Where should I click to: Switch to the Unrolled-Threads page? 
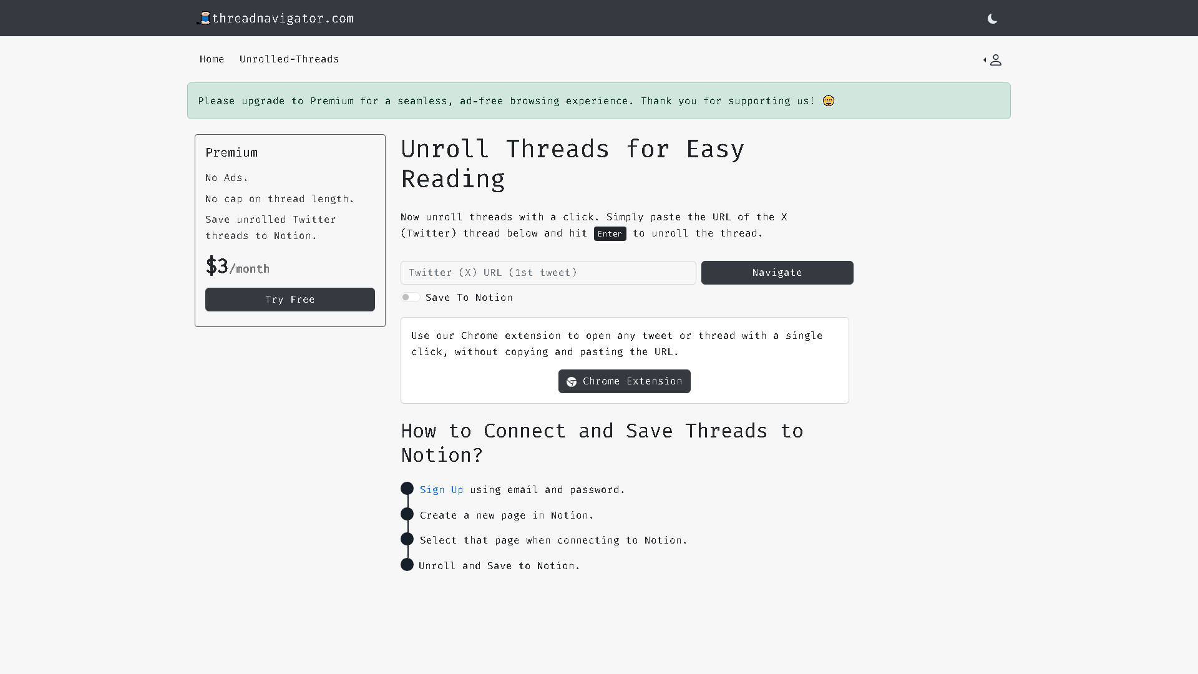[289, 59]
